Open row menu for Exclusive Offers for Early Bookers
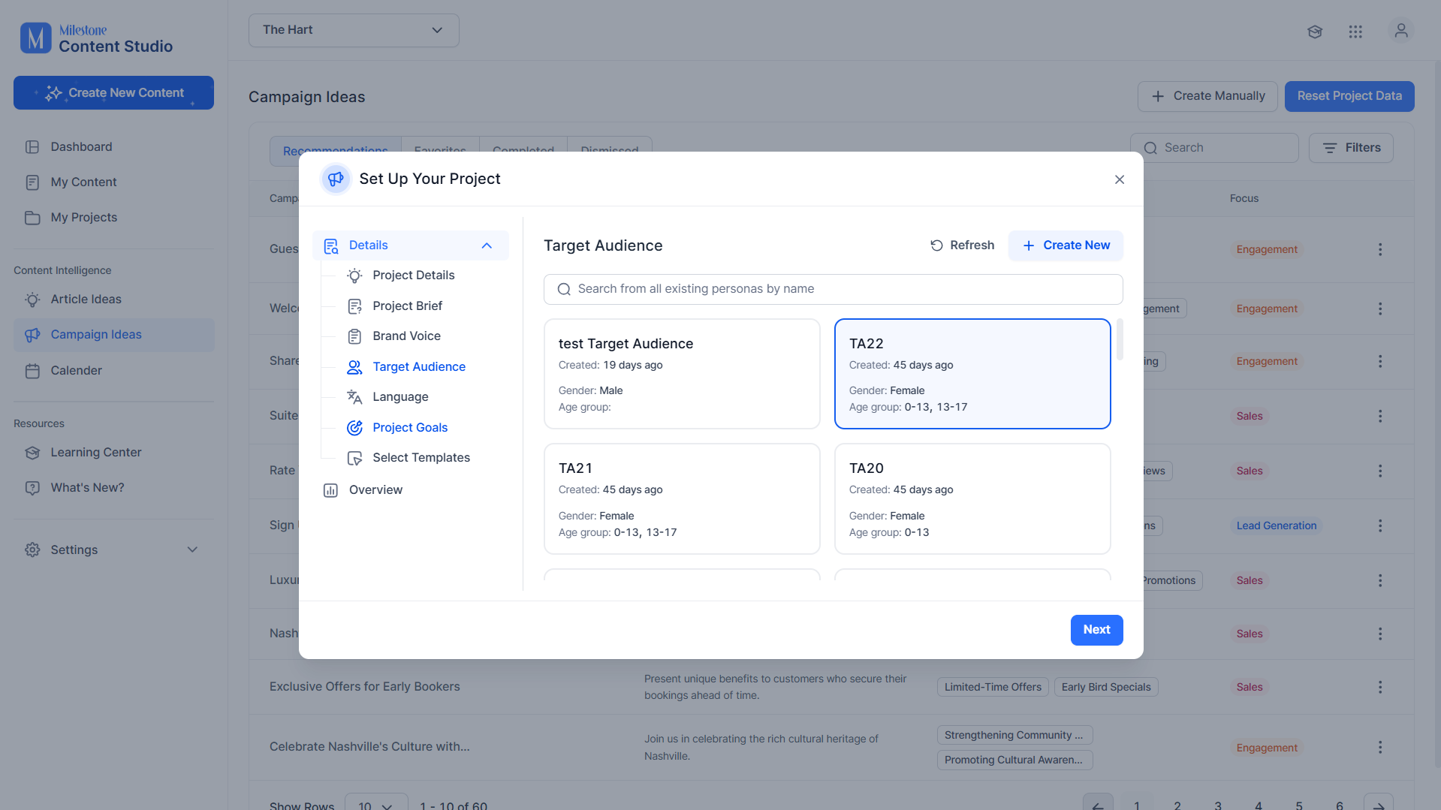The image size is (1441, 810). tap(1379, 687)
